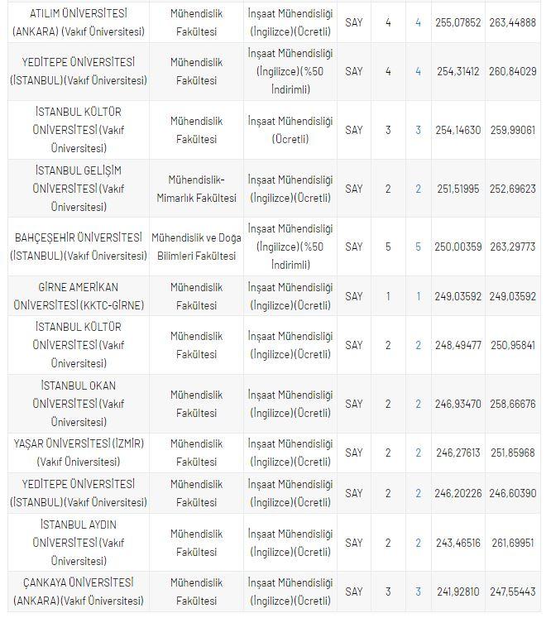The height and width of the screenshot is (618, 551).
Task: Click blue number 2 in İstanbul Aydın row
Action: 418,543
